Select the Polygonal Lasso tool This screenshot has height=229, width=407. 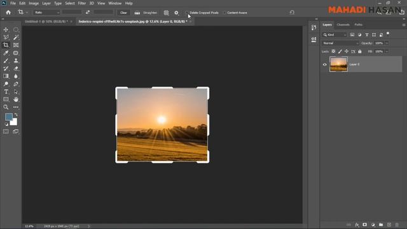coord(6,38)
